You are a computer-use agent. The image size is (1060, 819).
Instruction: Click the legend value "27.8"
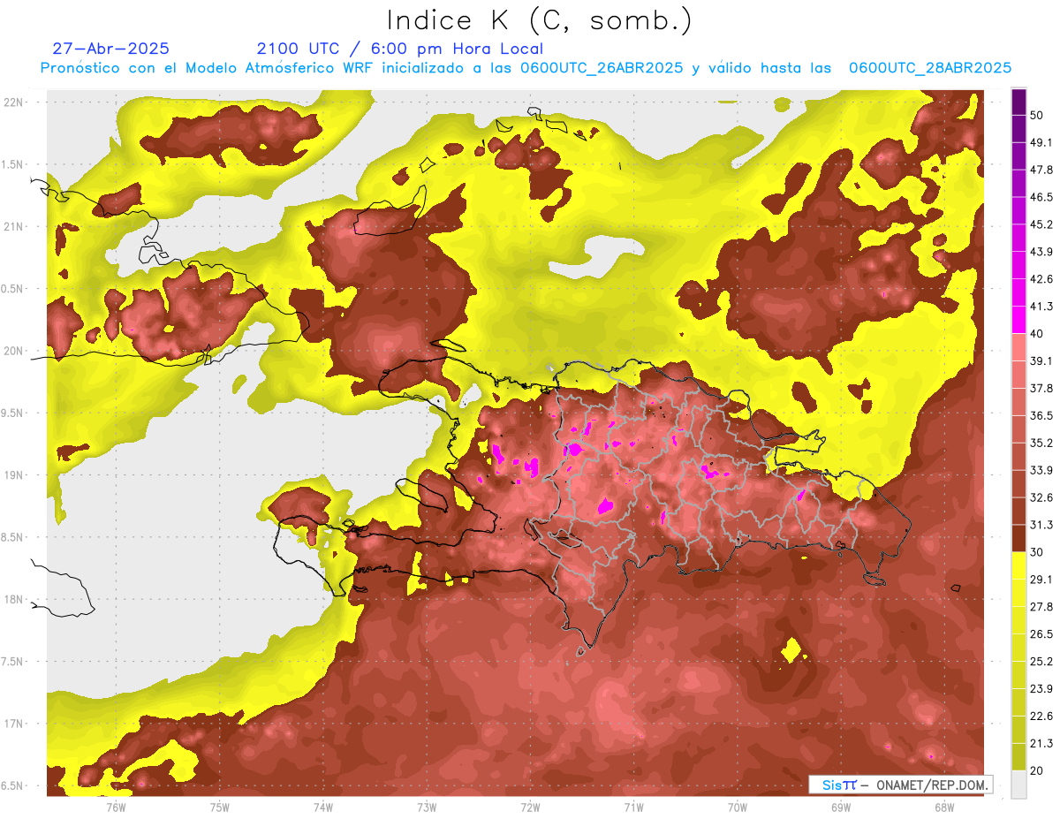tap(1041, 606)
